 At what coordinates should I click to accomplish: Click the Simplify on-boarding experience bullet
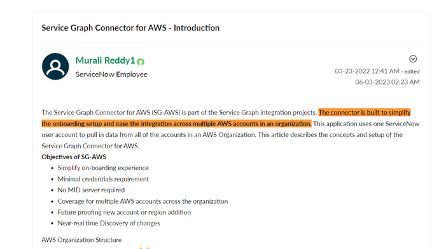(103, 168)
